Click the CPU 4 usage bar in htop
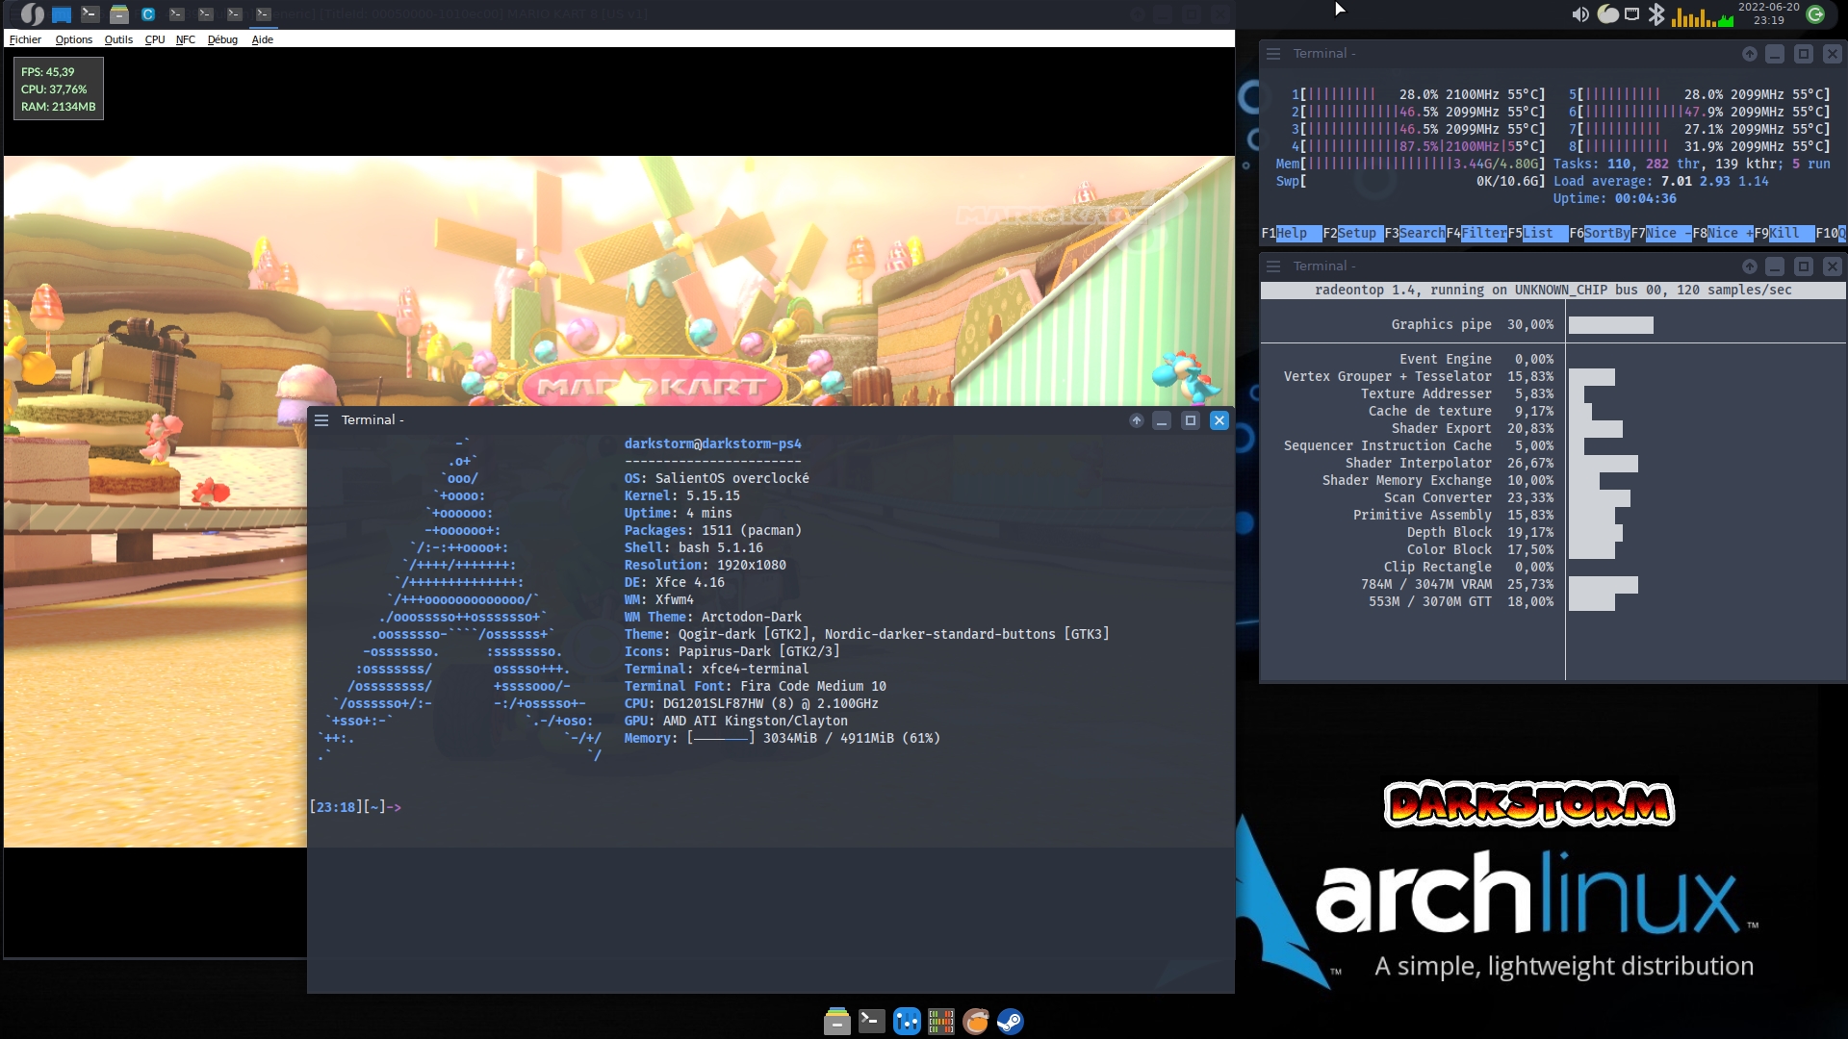 (x=1419, y=146)
